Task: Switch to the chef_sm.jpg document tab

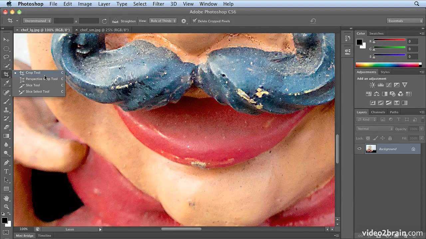Action: point(104,30)
